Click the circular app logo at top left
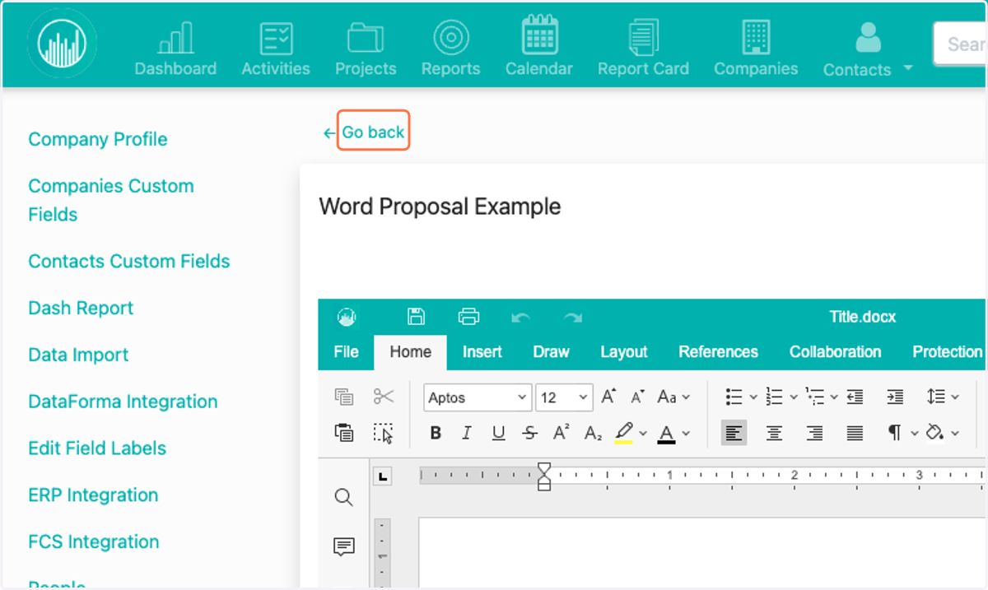Image resolution: width=988 pixels, height=590 pixels. point(61,43)
